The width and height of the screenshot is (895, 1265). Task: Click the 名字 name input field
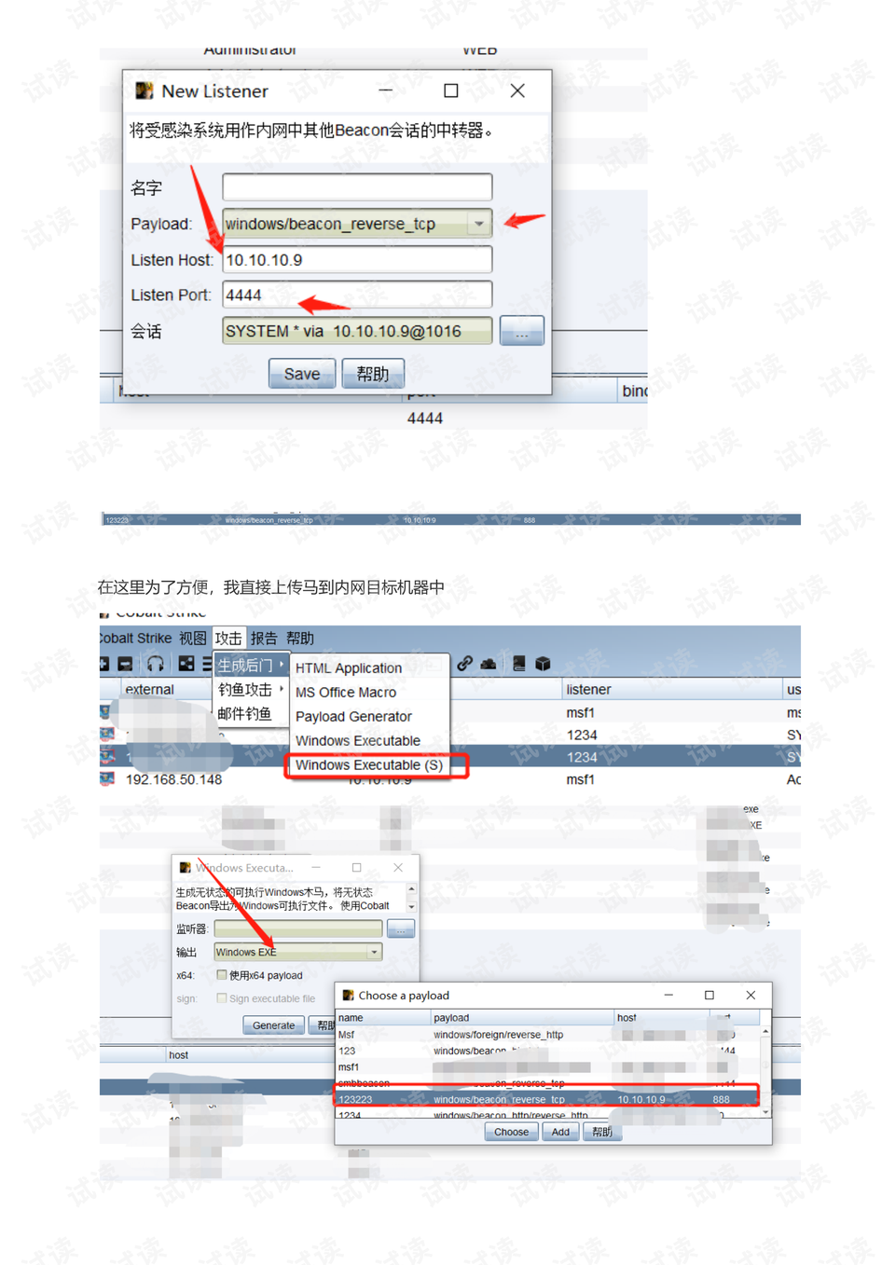tap(357, 187)
